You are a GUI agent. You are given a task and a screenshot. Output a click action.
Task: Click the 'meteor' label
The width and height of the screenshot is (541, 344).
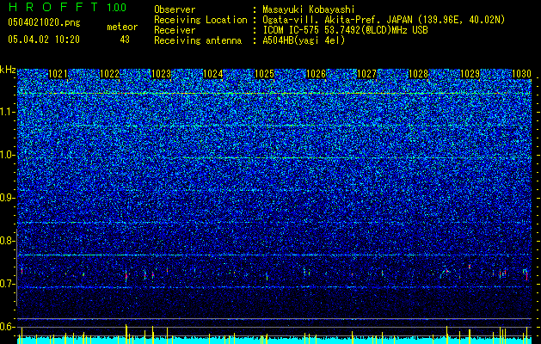[122, 27]
